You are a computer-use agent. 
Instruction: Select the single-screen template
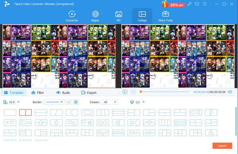[x=10, y=112]
